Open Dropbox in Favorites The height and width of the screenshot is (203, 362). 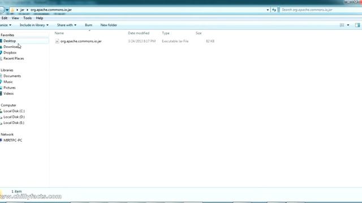coord(10,52)
